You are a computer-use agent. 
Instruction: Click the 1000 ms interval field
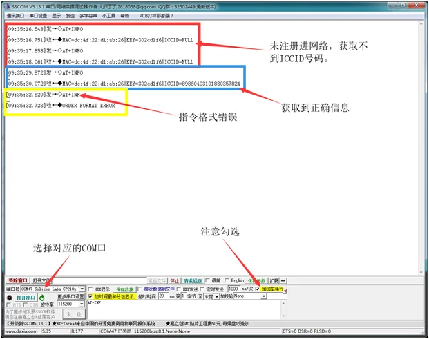[233, 289]
